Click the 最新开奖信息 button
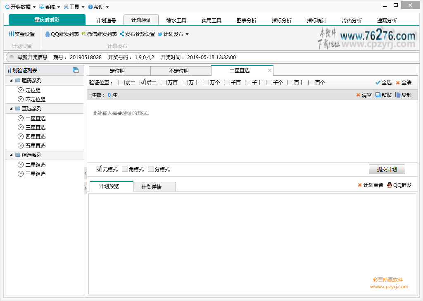The image size is (423, 301). point(28,57)
